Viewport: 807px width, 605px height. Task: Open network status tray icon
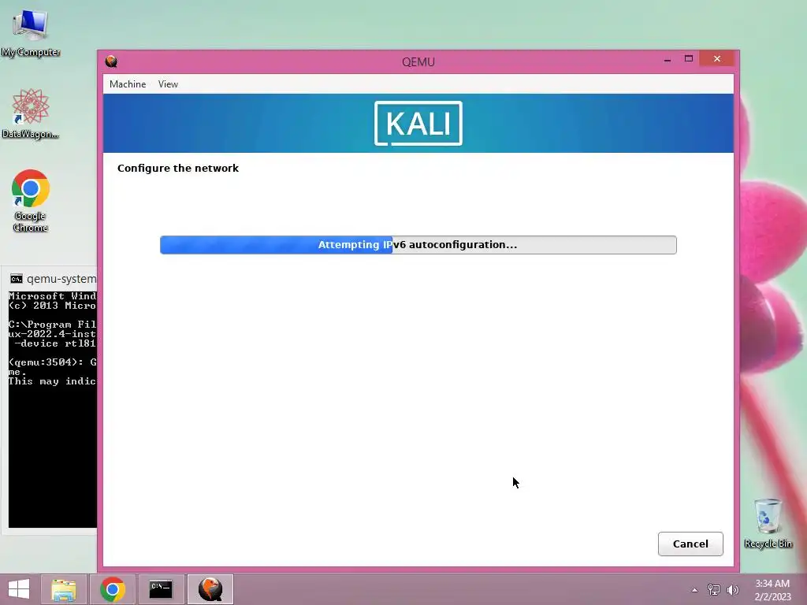pyautogui.click(x=714, y=590)
